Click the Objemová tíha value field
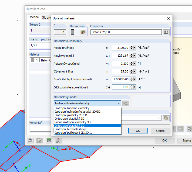The image size is (192, 172). 121,71
